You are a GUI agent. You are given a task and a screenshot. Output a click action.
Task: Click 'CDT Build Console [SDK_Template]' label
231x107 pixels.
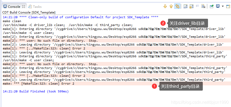coord(29,12)
